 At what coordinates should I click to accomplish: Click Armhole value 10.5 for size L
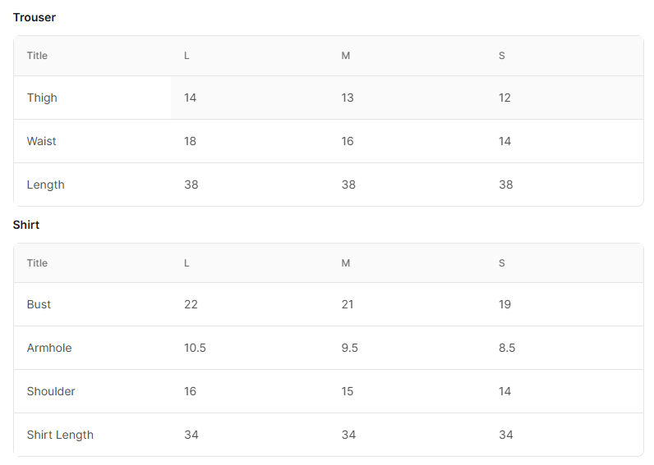196,348
